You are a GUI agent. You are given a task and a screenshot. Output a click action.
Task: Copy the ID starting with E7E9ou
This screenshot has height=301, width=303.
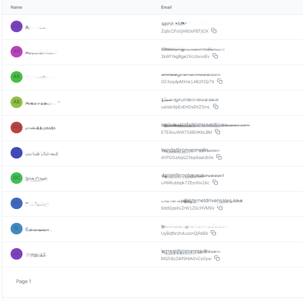[x=218, y=132]
